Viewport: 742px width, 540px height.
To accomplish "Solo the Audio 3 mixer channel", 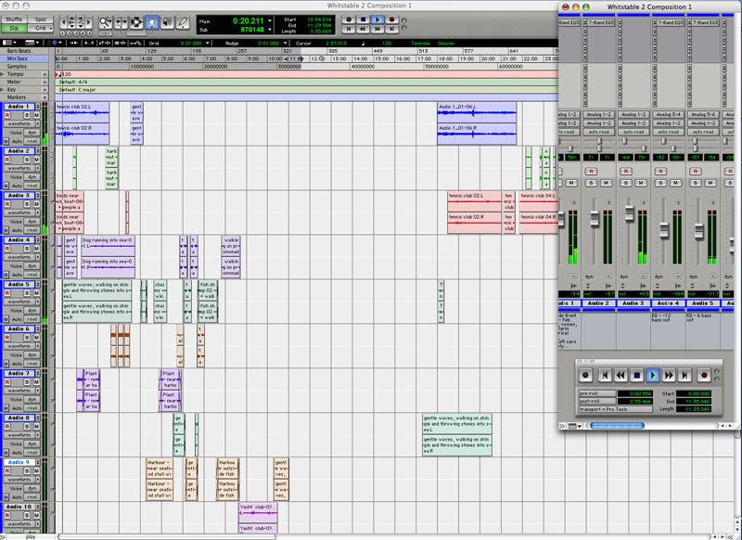I will (x=626, y=183).
